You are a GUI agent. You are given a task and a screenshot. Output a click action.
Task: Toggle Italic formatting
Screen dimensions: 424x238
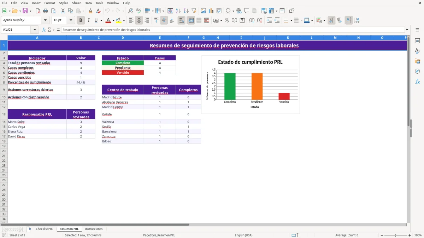89,20
